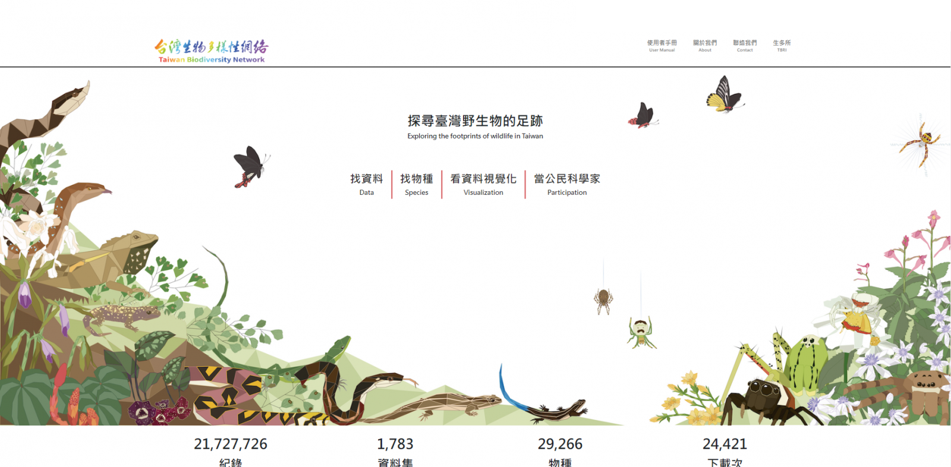
Task: Open 當公民科學家 Participation section
Action: (567, 185)
